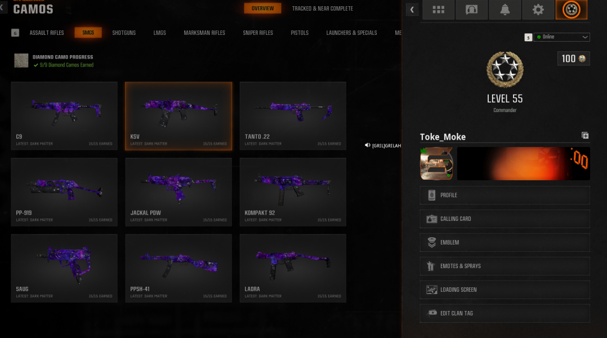The image size is (607, 338).
Task: Click the Loading Screen icon
Action: (432, 290)
